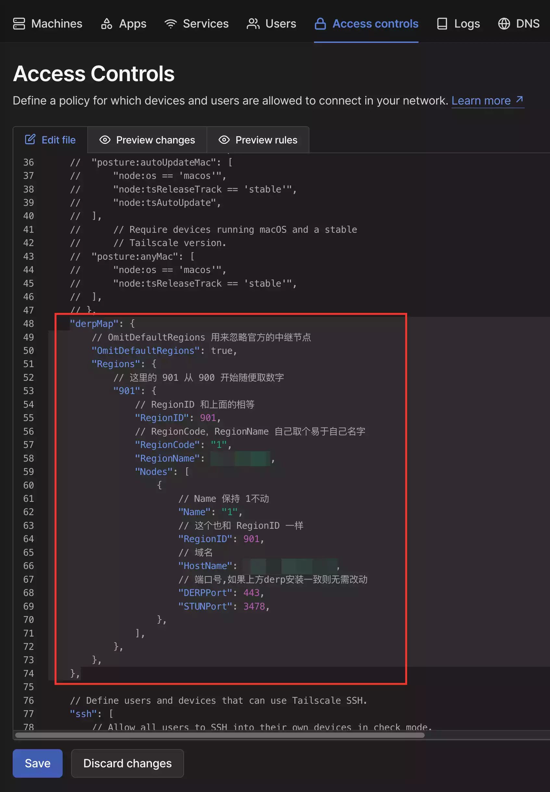Click the eye icon beside Preview rules

(224, 140)
